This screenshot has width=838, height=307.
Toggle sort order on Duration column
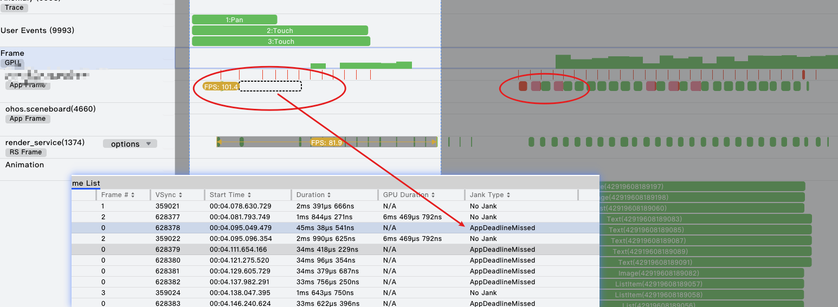click(329, 195)
